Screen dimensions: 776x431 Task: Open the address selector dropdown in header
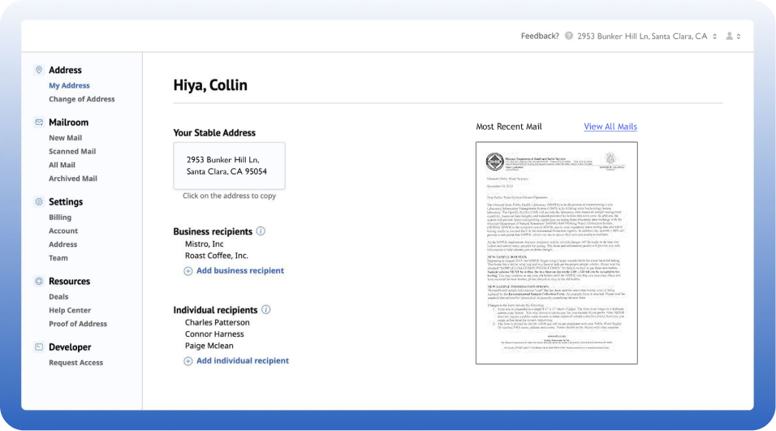(646, 37)
